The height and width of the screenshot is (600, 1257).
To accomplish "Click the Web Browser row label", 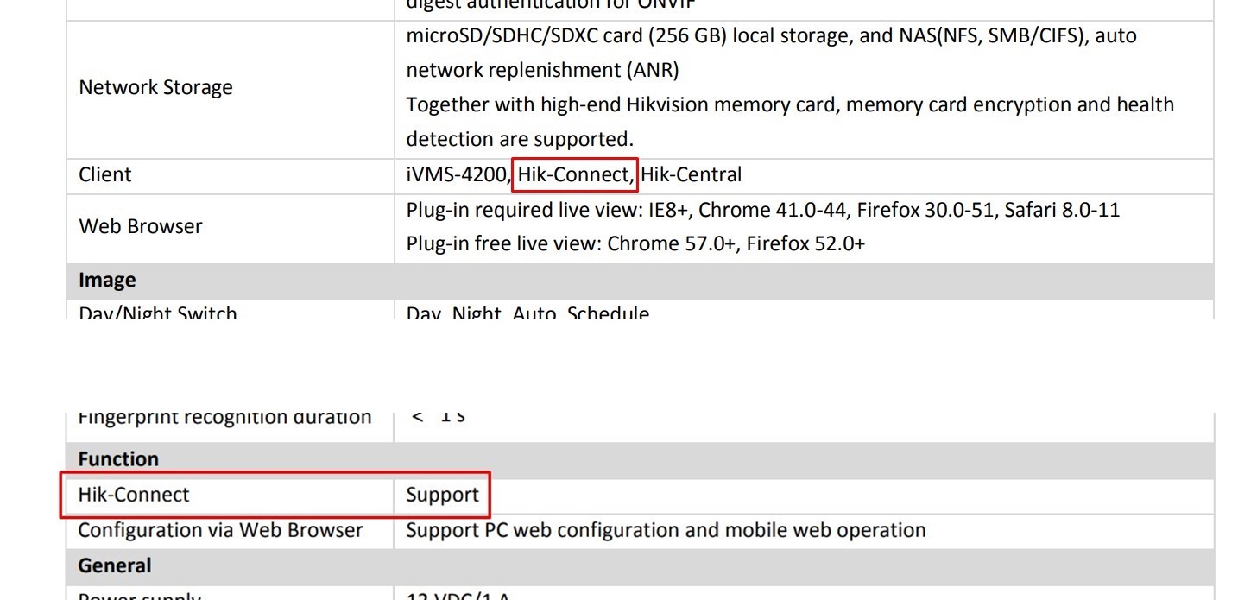I will point(141,226).
